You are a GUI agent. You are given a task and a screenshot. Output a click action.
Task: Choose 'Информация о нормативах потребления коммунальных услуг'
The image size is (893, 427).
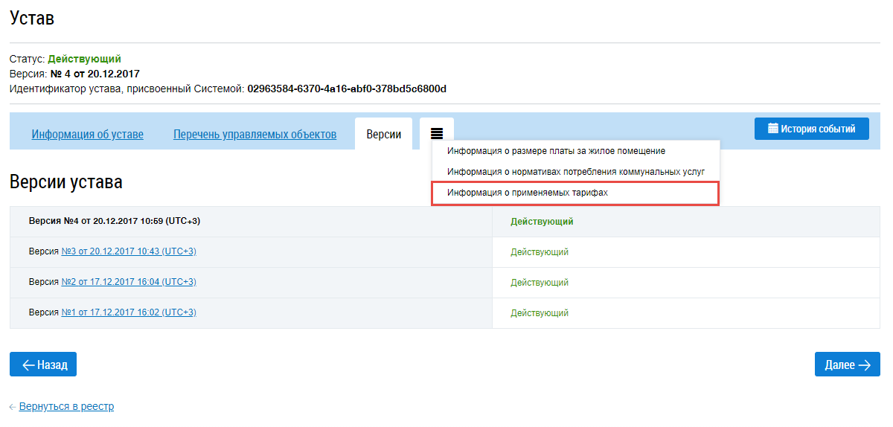point(575,172)
